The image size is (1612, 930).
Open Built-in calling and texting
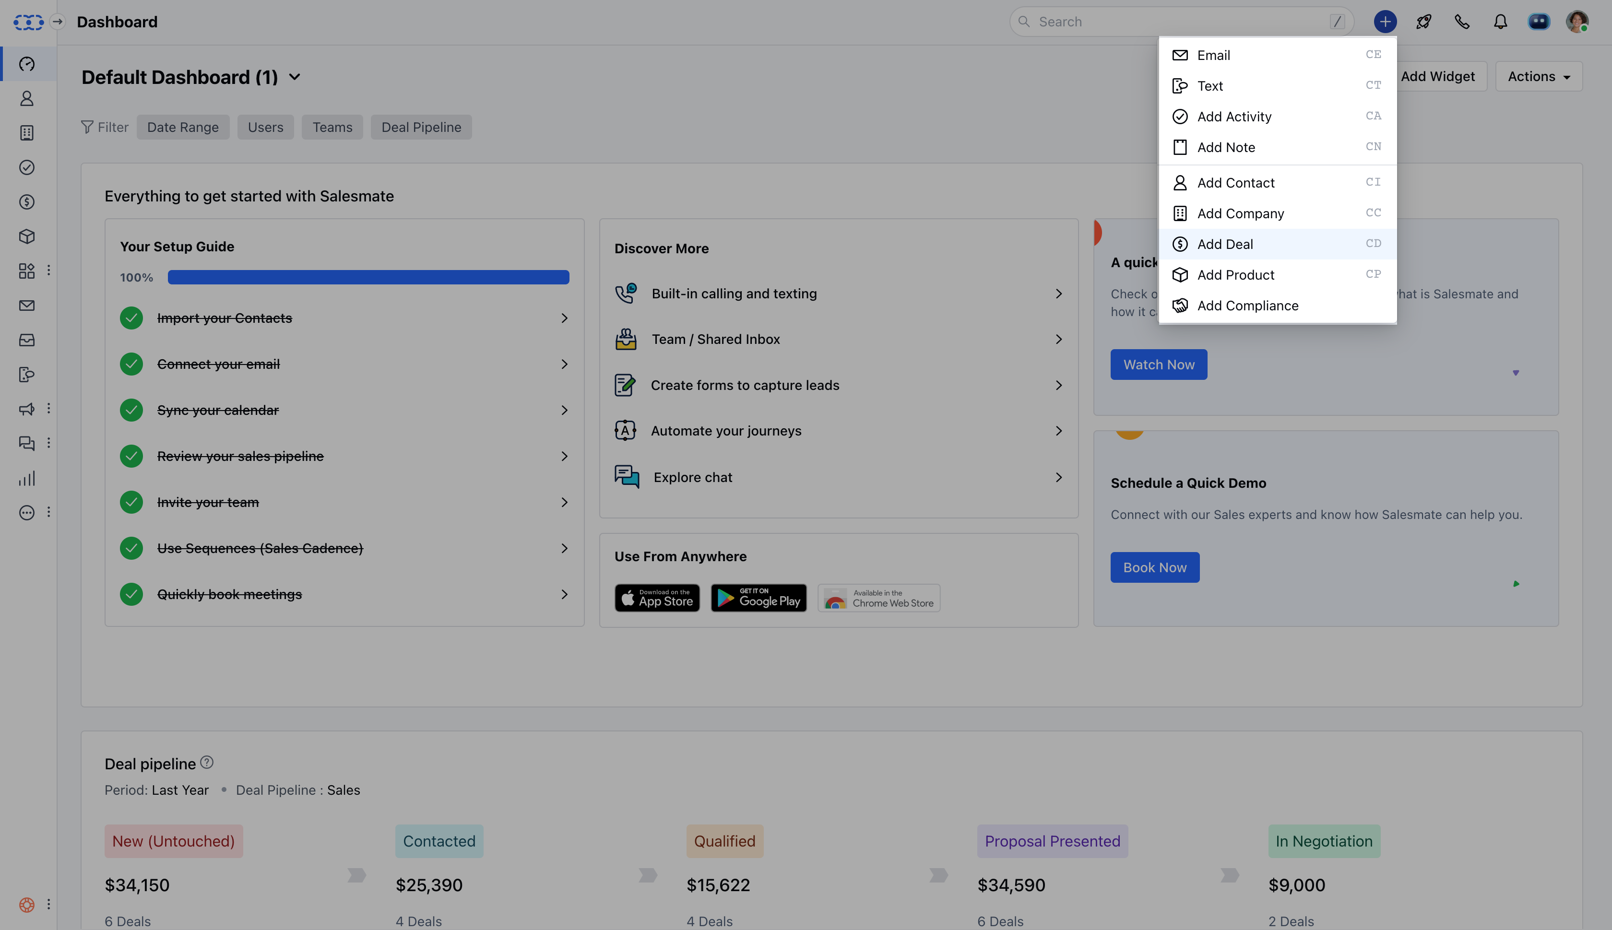point(839,294)
